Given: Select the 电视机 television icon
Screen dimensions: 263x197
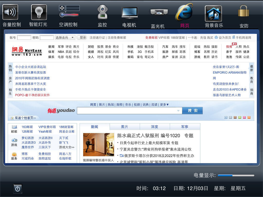Looking at the screenshot, I should [x=130, y=13].
